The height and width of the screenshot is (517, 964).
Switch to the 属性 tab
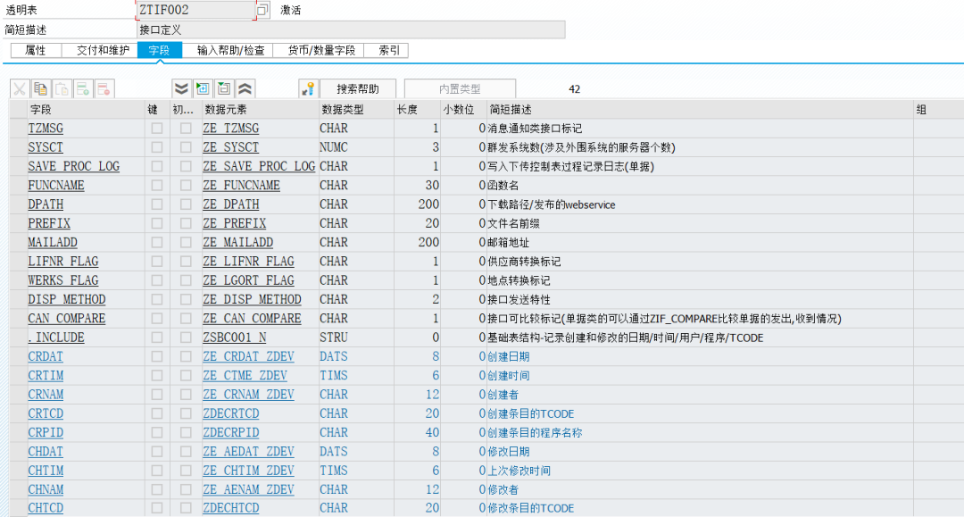[36, 50]
